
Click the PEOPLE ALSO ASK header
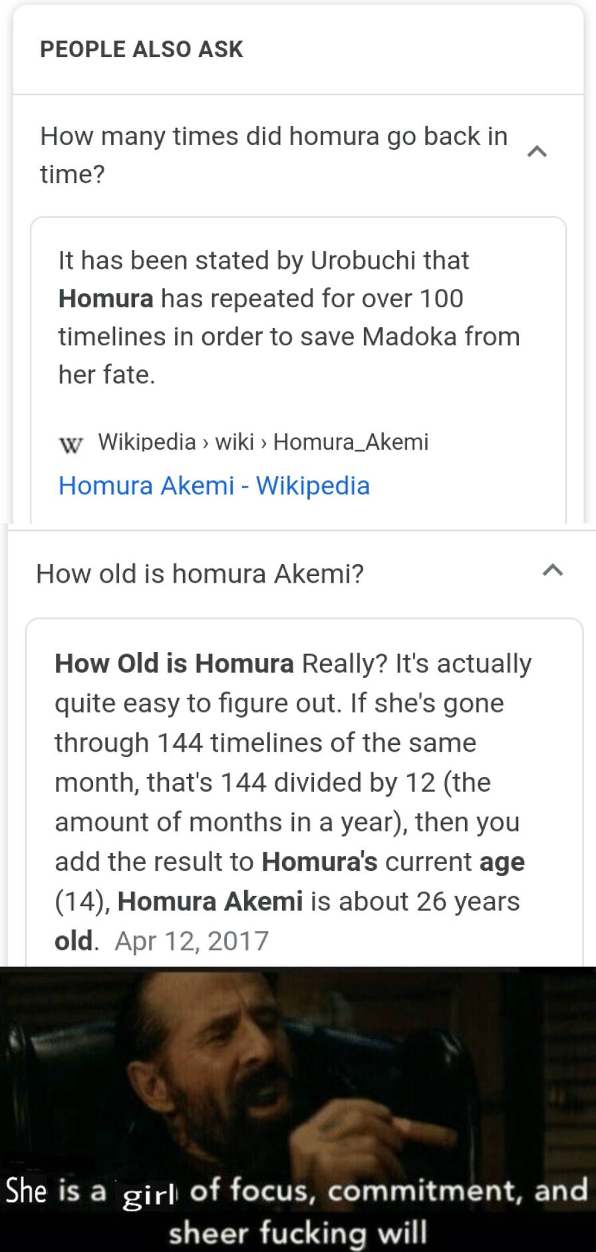142,48
